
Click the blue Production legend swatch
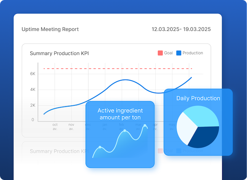[x=178, y=53]
